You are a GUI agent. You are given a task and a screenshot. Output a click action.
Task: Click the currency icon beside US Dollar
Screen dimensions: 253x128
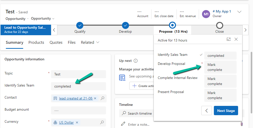(55, 122)
